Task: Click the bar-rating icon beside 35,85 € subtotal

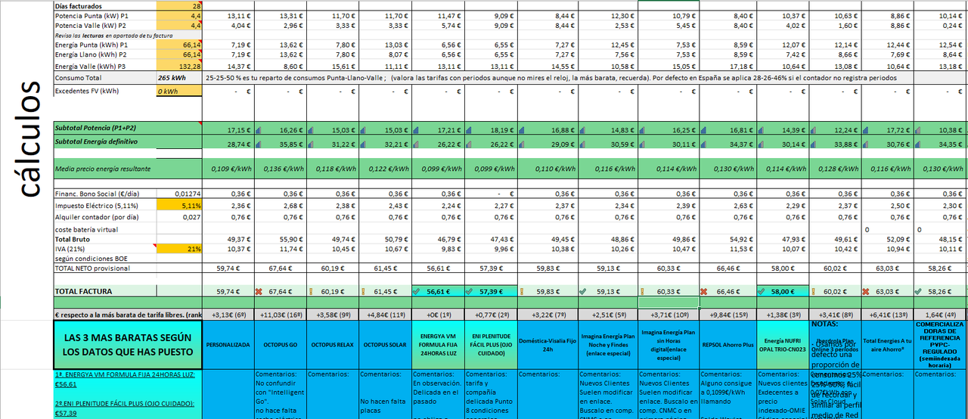Action: coord(259,144)
